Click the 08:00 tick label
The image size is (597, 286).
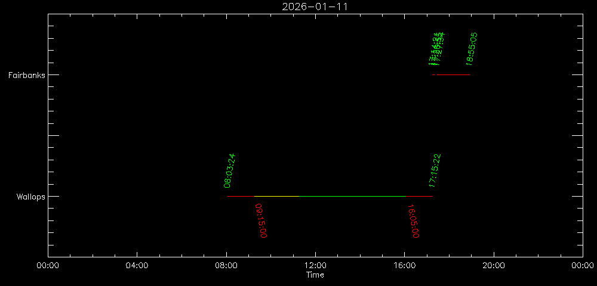click(x=226, y=266)
